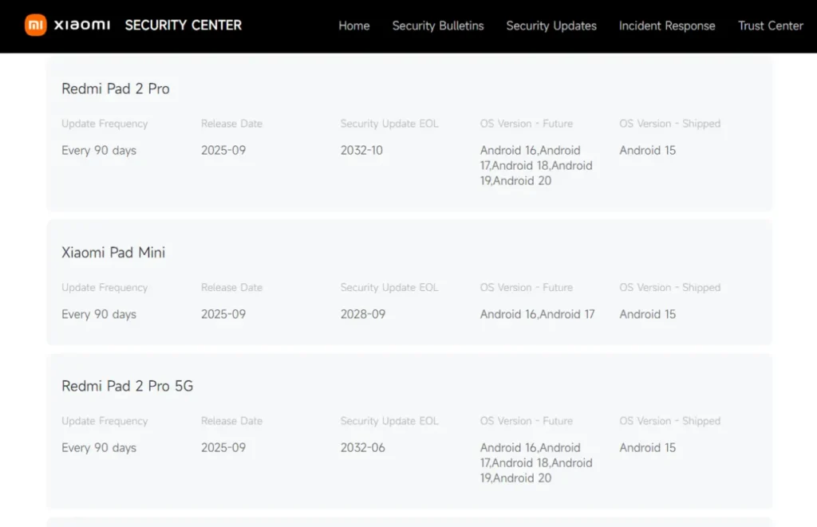Click Android 15 under Xiaomi Pad Mini shipped OS
The width and height of the screenshot is (817, 527).
647,314
